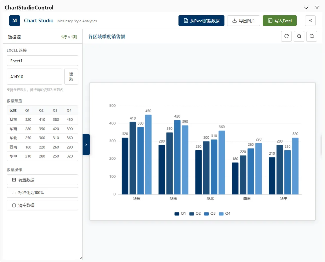This screenshot has height=262, width=325.
Task: Zoom in on the chart
Action: pos(299,36)
